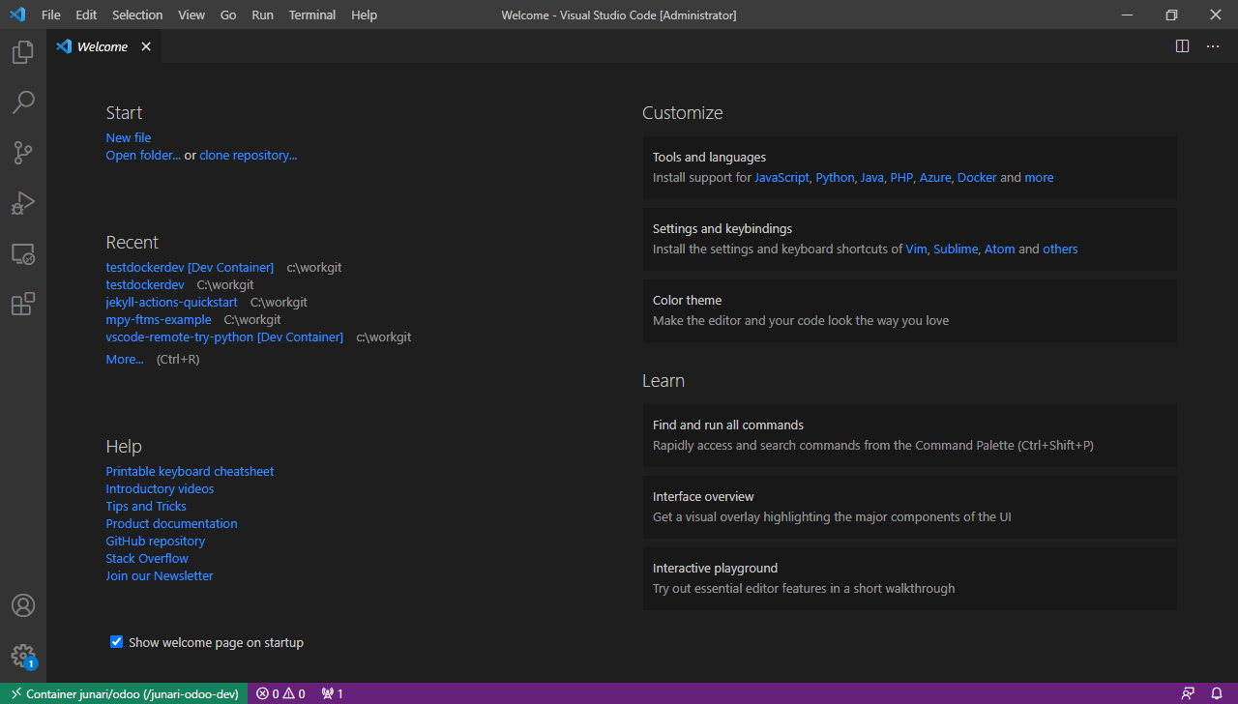Open the Search view in activity bar
The width and height of the screenshot is (1238, 704).
pos(23,102)
